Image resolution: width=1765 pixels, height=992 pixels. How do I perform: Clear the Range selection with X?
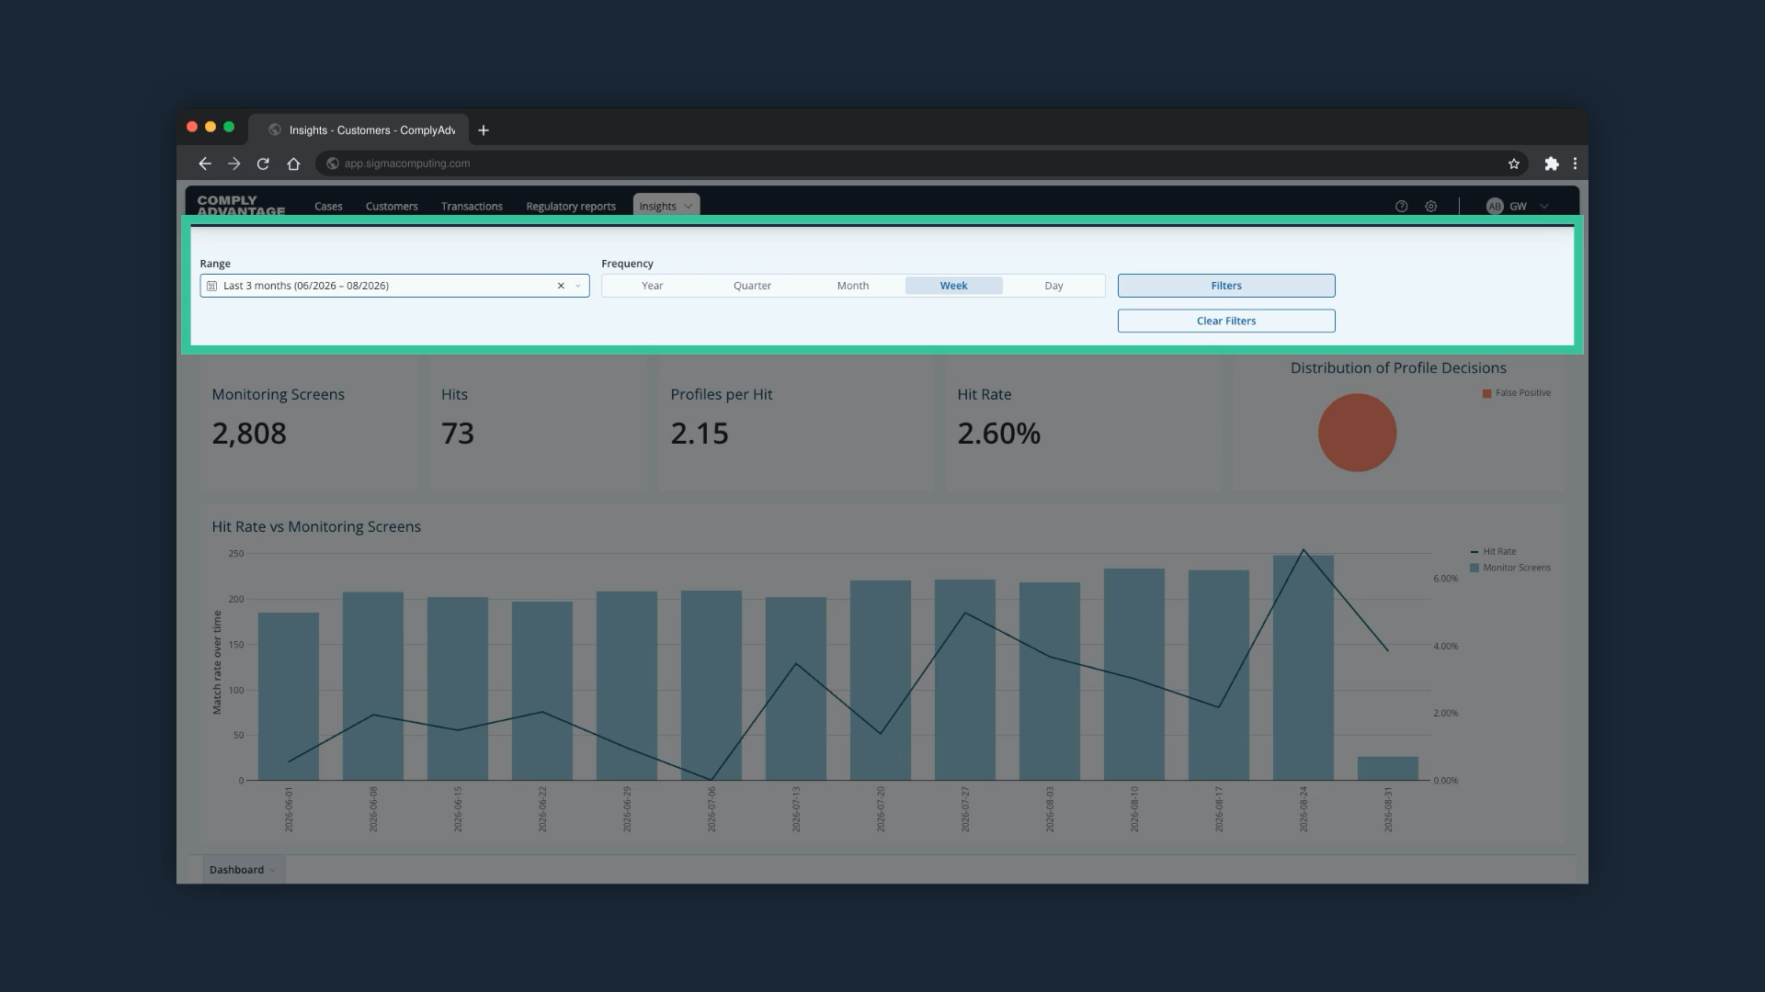point(561,286)
